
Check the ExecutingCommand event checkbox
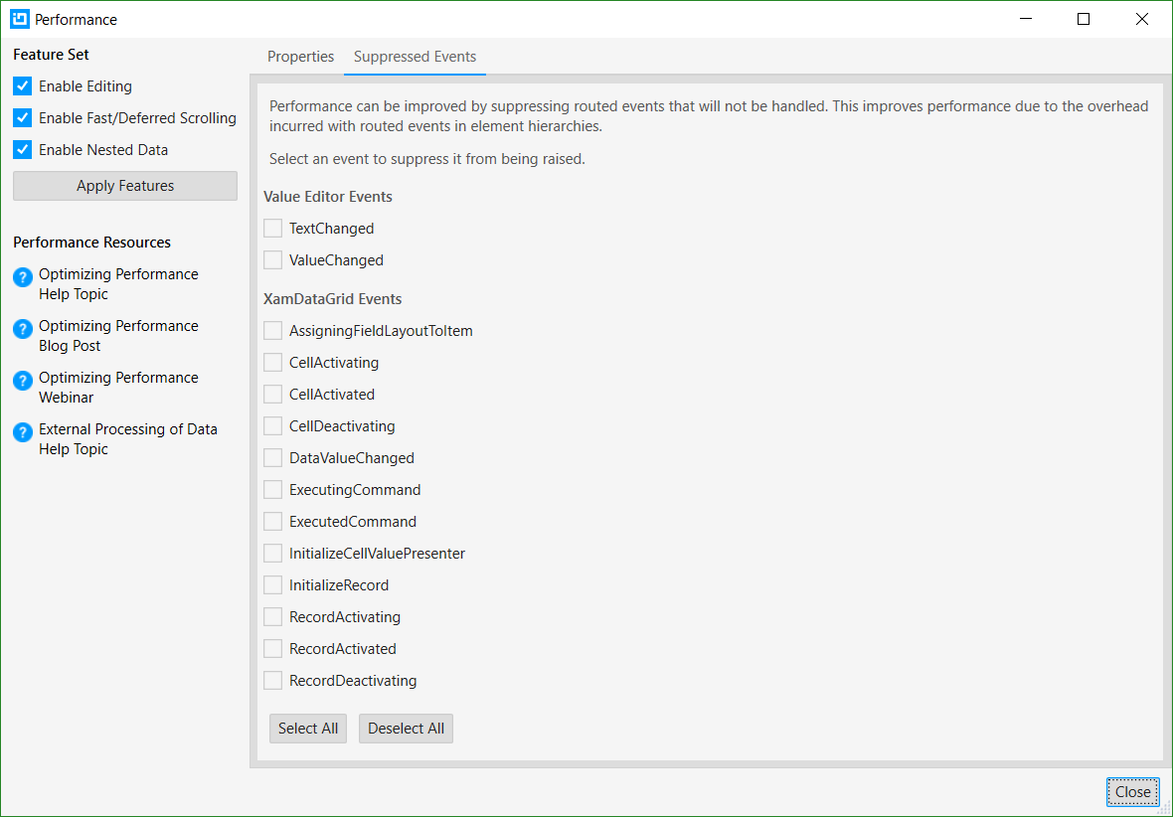point(272,489)
